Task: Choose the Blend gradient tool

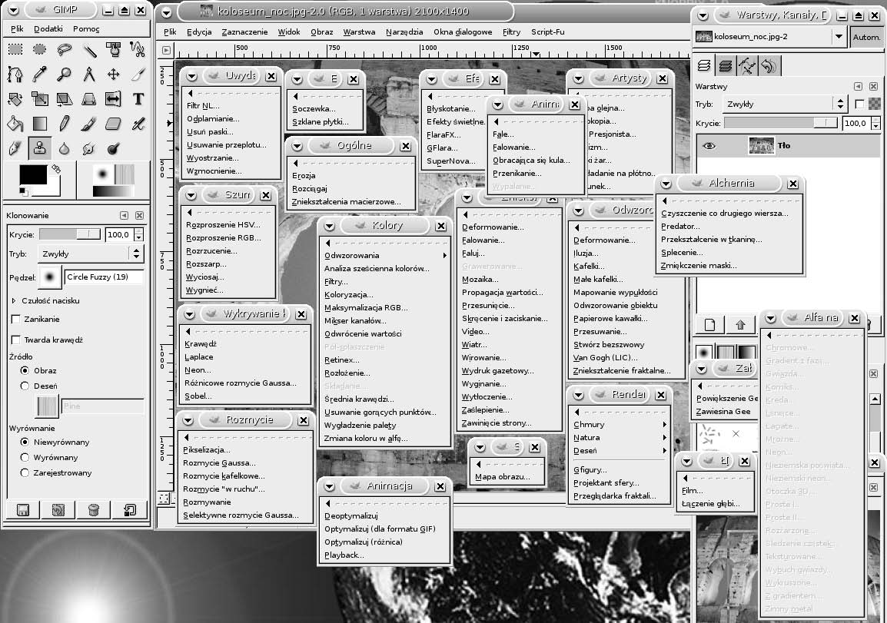Action: tap(40, 123)
